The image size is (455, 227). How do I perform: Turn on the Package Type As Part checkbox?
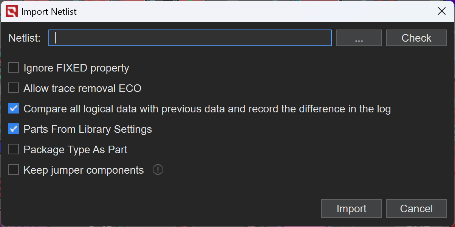[14, 149]
